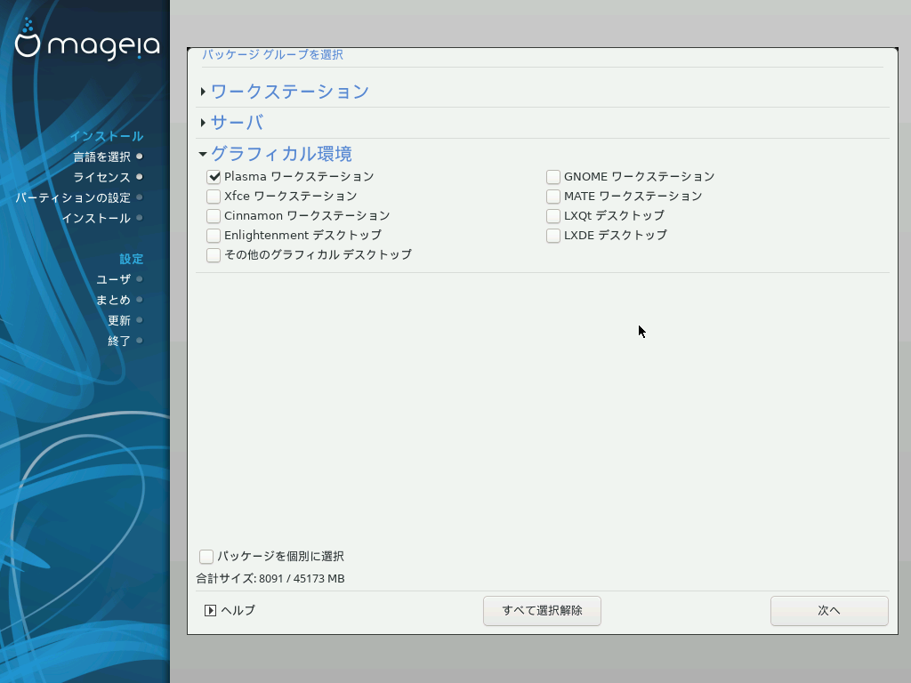Screen dimensions: 911x683
Task: Enable GNOME ワークステーション checkbox
Action: (x=553, y=177)
